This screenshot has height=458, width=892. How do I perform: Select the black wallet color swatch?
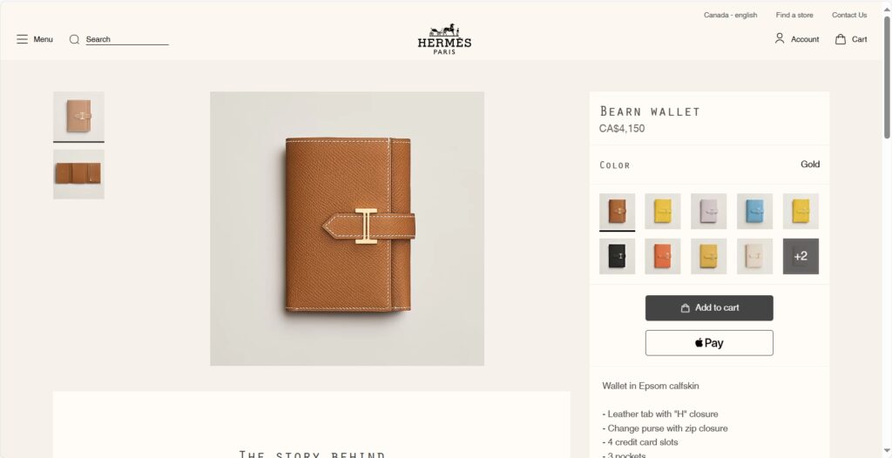point(618,257)
